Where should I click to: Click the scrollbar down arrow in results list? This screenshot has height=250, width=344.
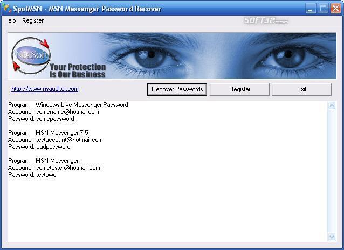click(332, 237)
